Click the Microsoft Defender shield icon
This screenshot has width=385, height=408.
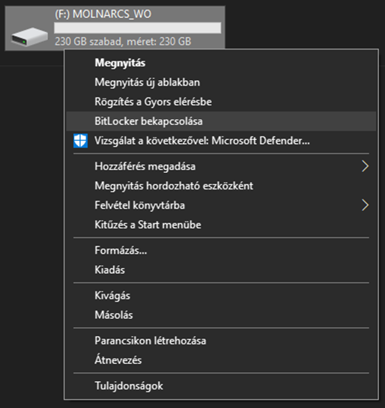point(80,141)
